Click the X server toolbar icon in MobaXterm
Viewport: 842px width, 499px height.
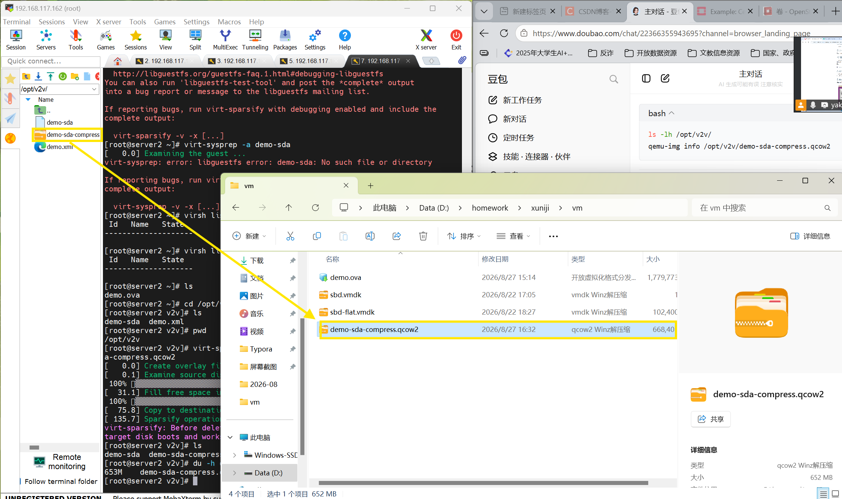pyautogui.click(x=426, y=40)
